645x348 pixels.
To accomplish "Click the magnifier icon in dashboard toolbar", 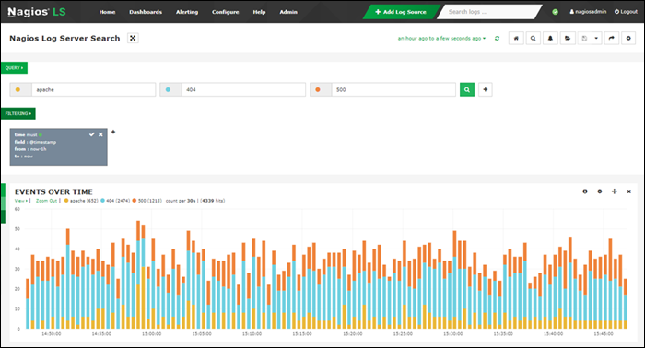I will click(x=534, y=39).
